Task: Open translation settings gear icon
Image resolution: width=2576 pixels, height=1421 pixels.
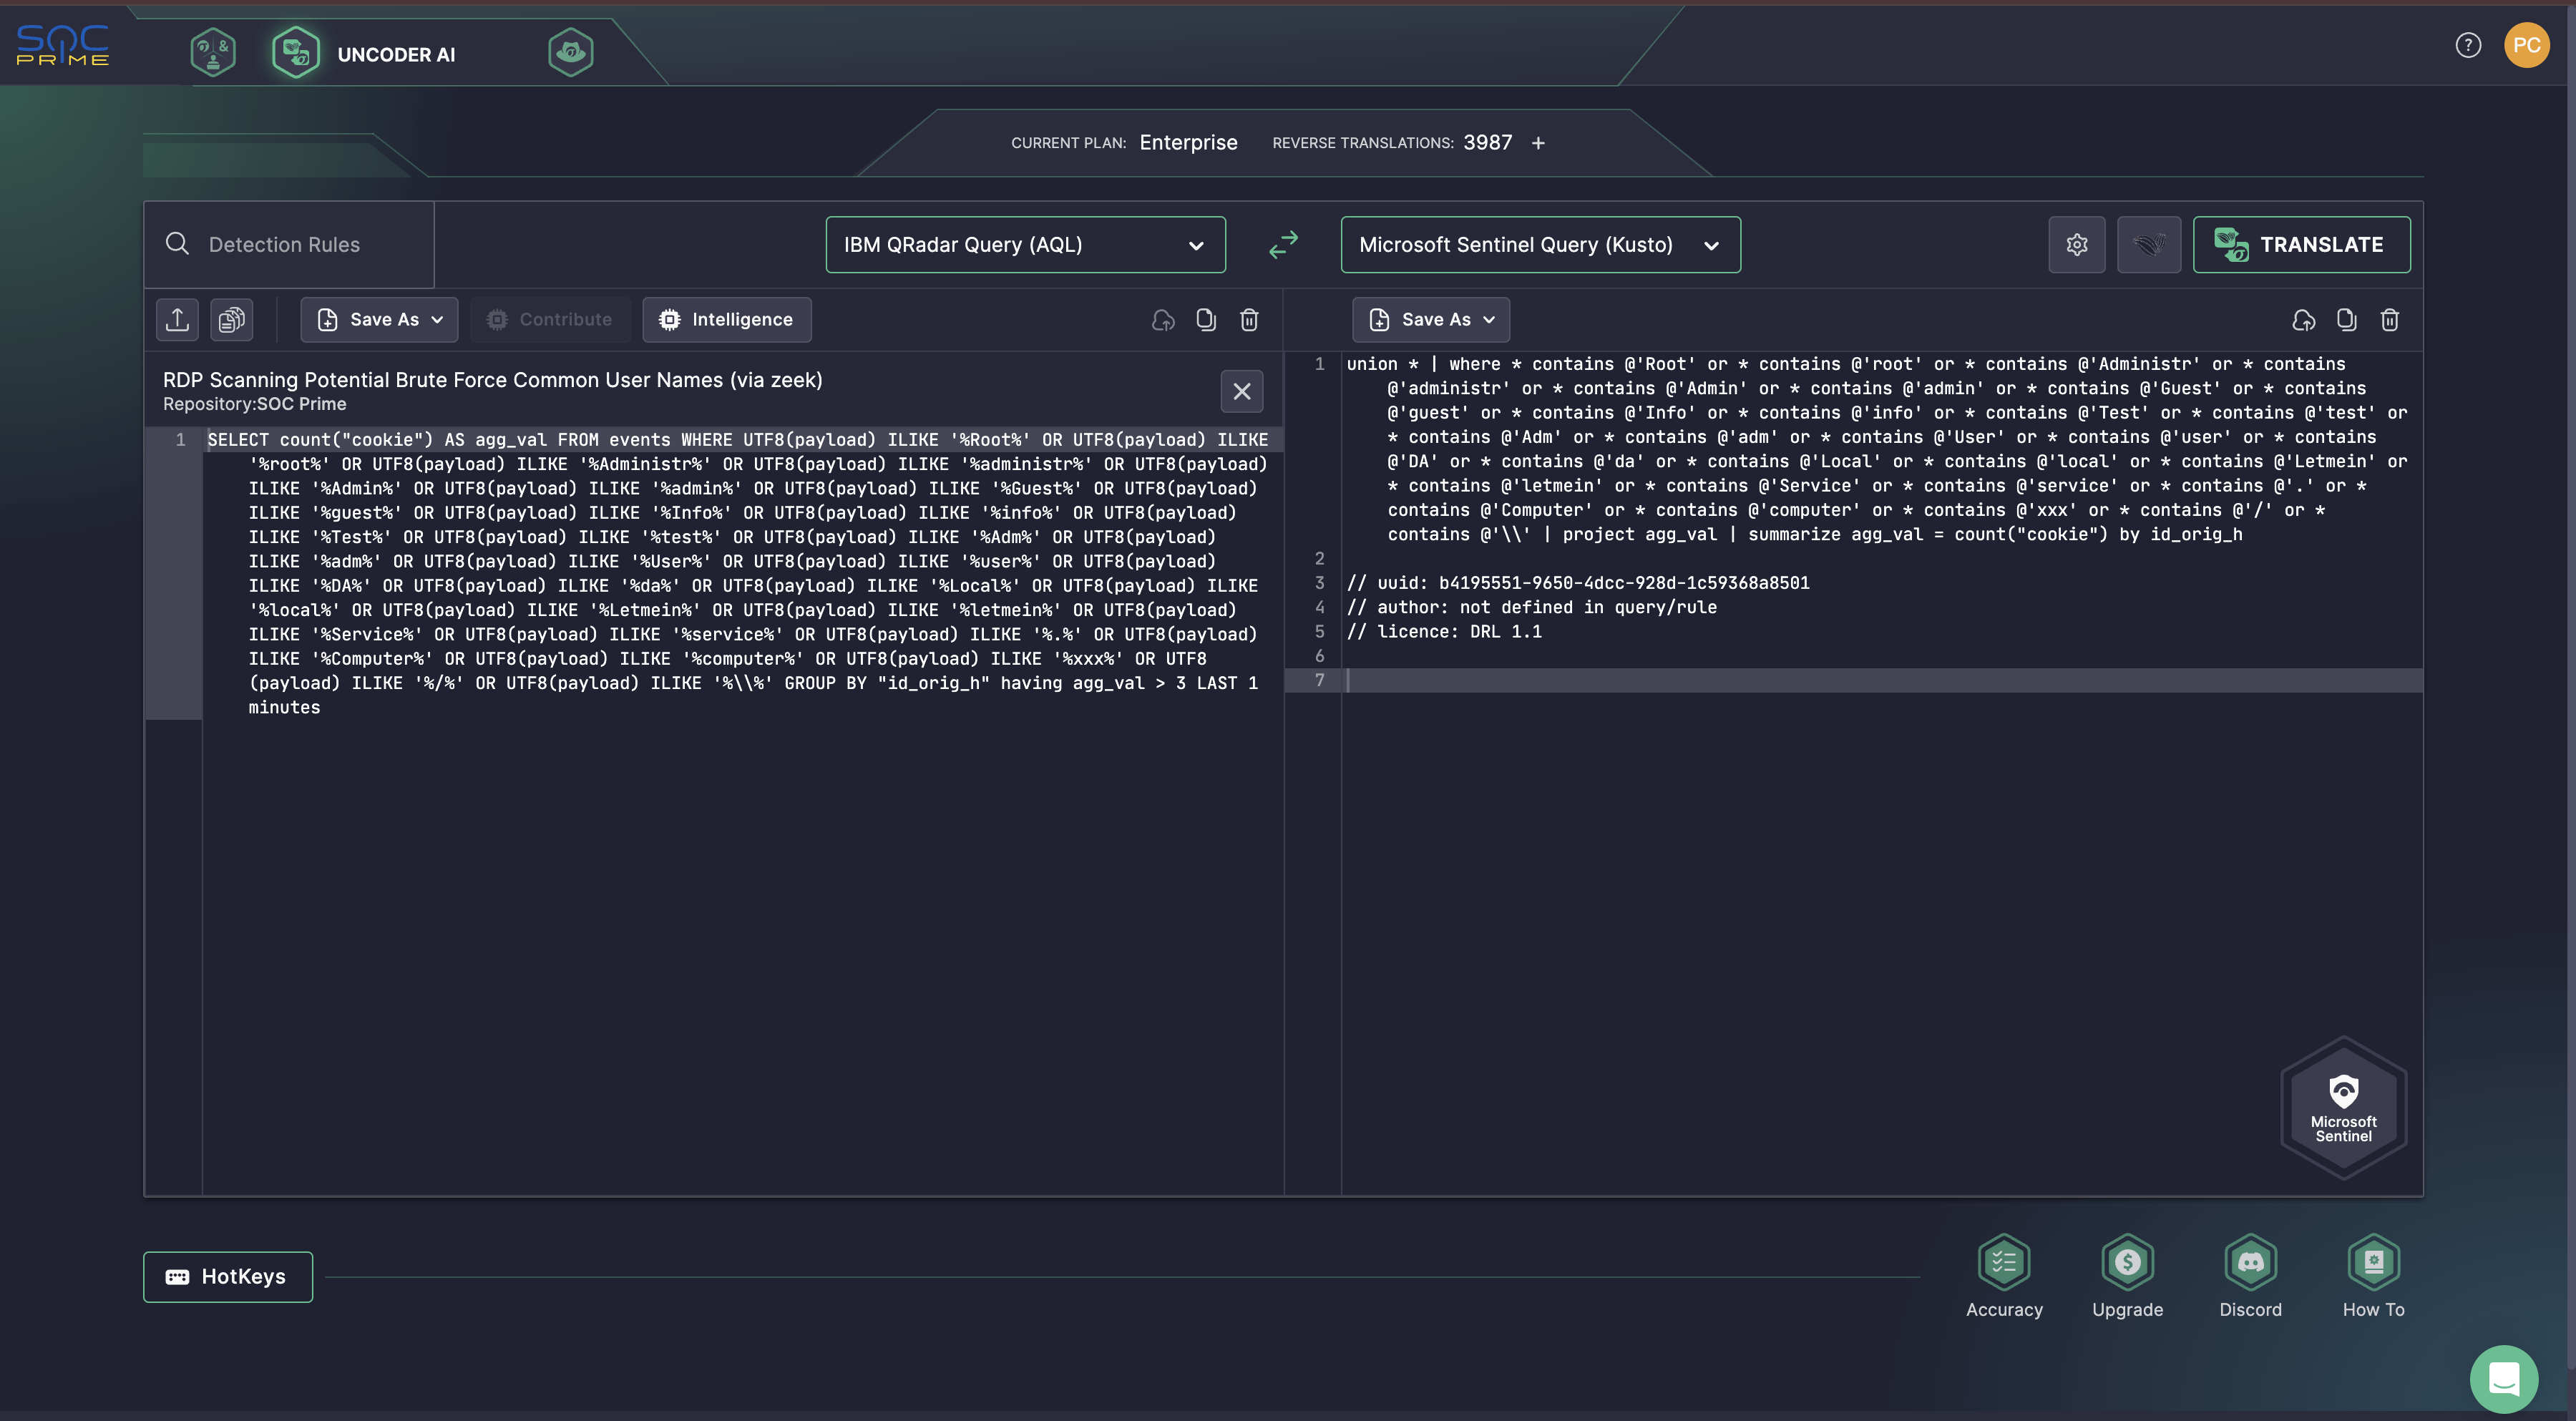Action: [2077, 244]
